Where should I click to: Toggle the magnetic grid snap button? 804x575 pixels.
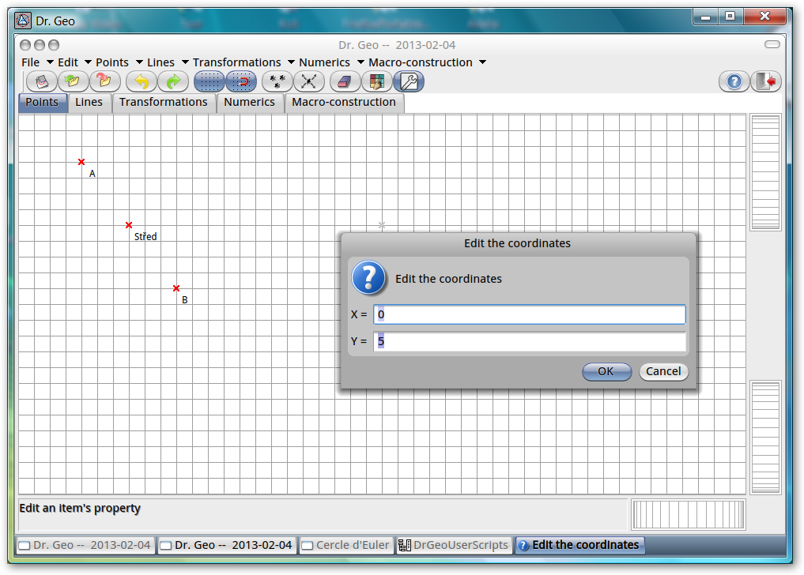tap(241, 81)
